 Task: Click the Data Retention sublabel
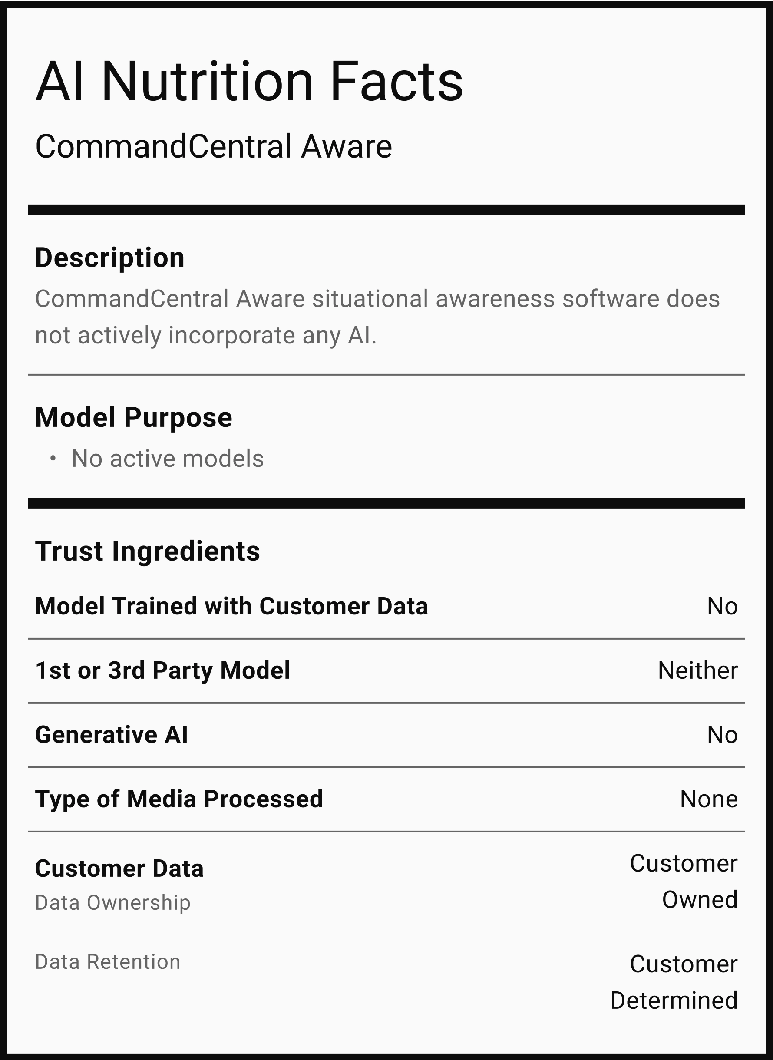[108, 962]
